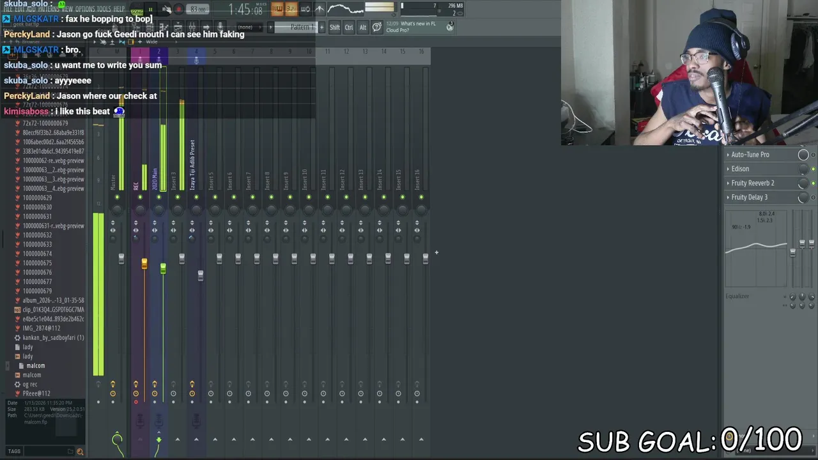Image resolution: width=818 pixels, height=460 pixels.
Task: Select browser file 1000000679
Action: (37, 291)
